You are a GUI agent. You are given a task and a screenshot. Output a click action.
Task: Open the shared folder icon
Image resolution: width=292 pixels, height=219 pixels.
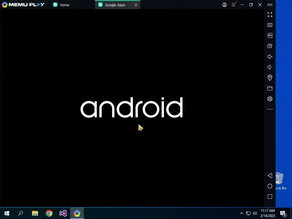coord(270,88)
